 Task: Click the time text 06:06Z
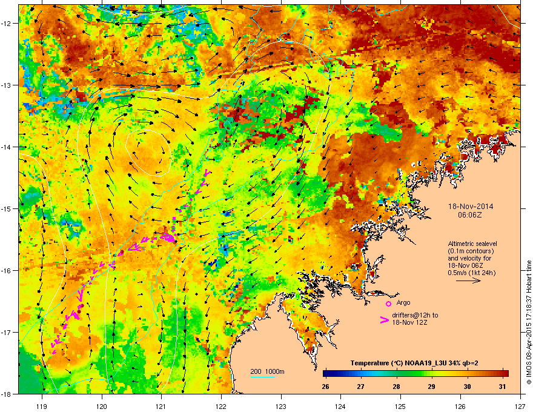470,215
